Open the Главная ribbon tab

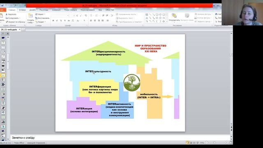[x=12, y=10]
